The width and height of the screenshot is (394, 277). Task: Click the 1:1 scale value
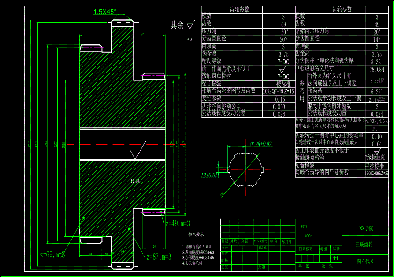336,258
